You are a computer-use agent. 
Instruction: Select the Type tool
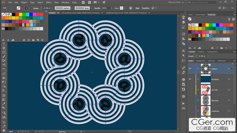pyautogui.click(x=4, y=44)
